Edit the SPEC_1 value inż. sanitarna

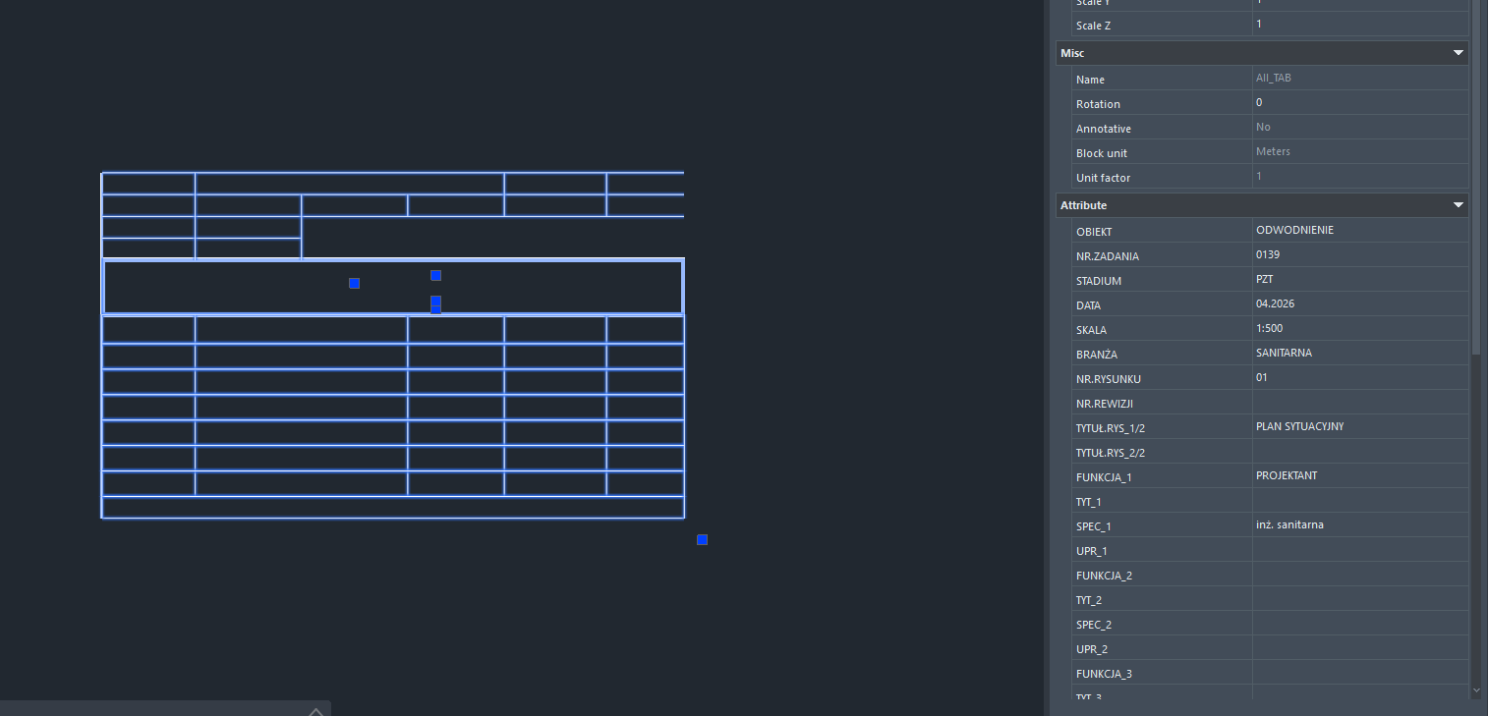pos(1360,525)
